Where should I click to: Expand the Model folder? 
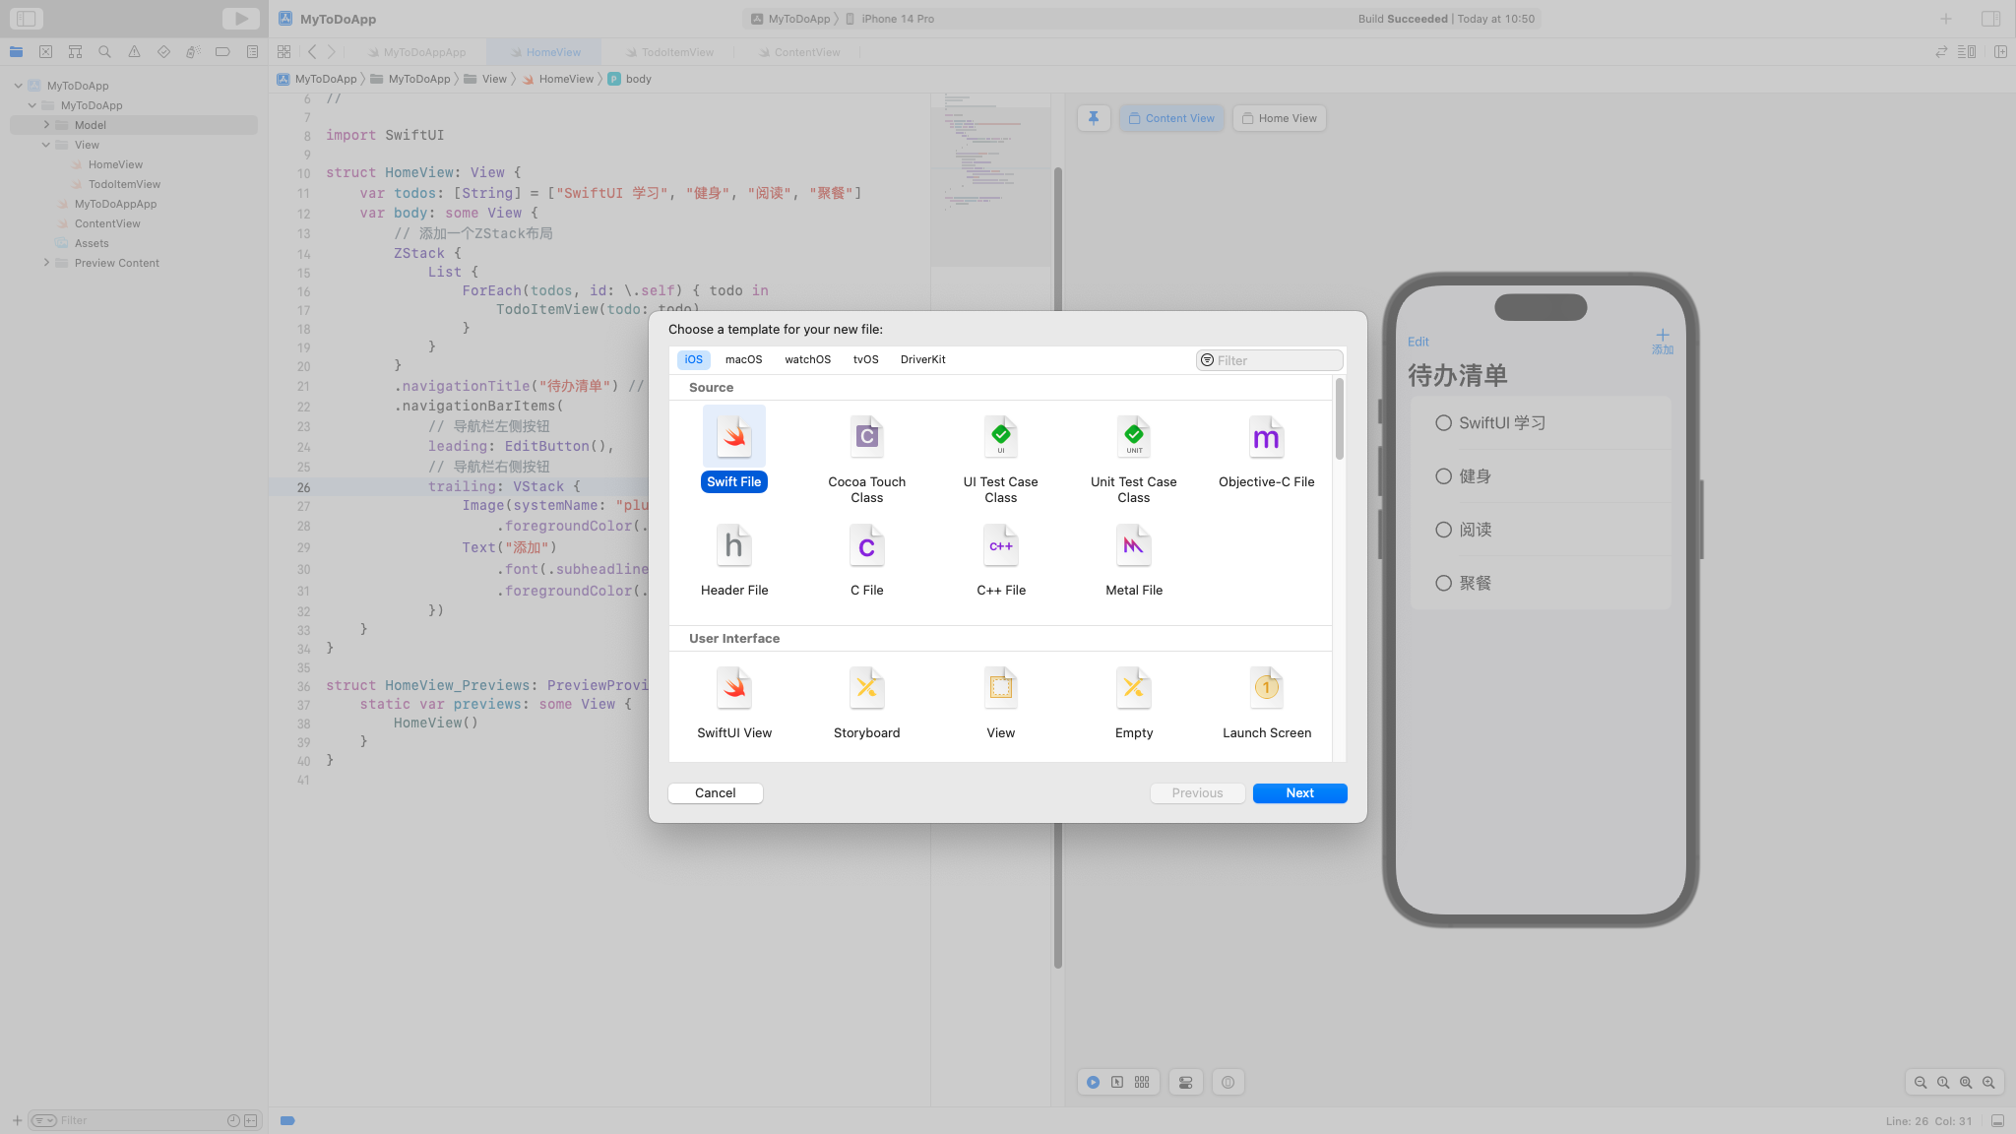click(x=46, y=125)
